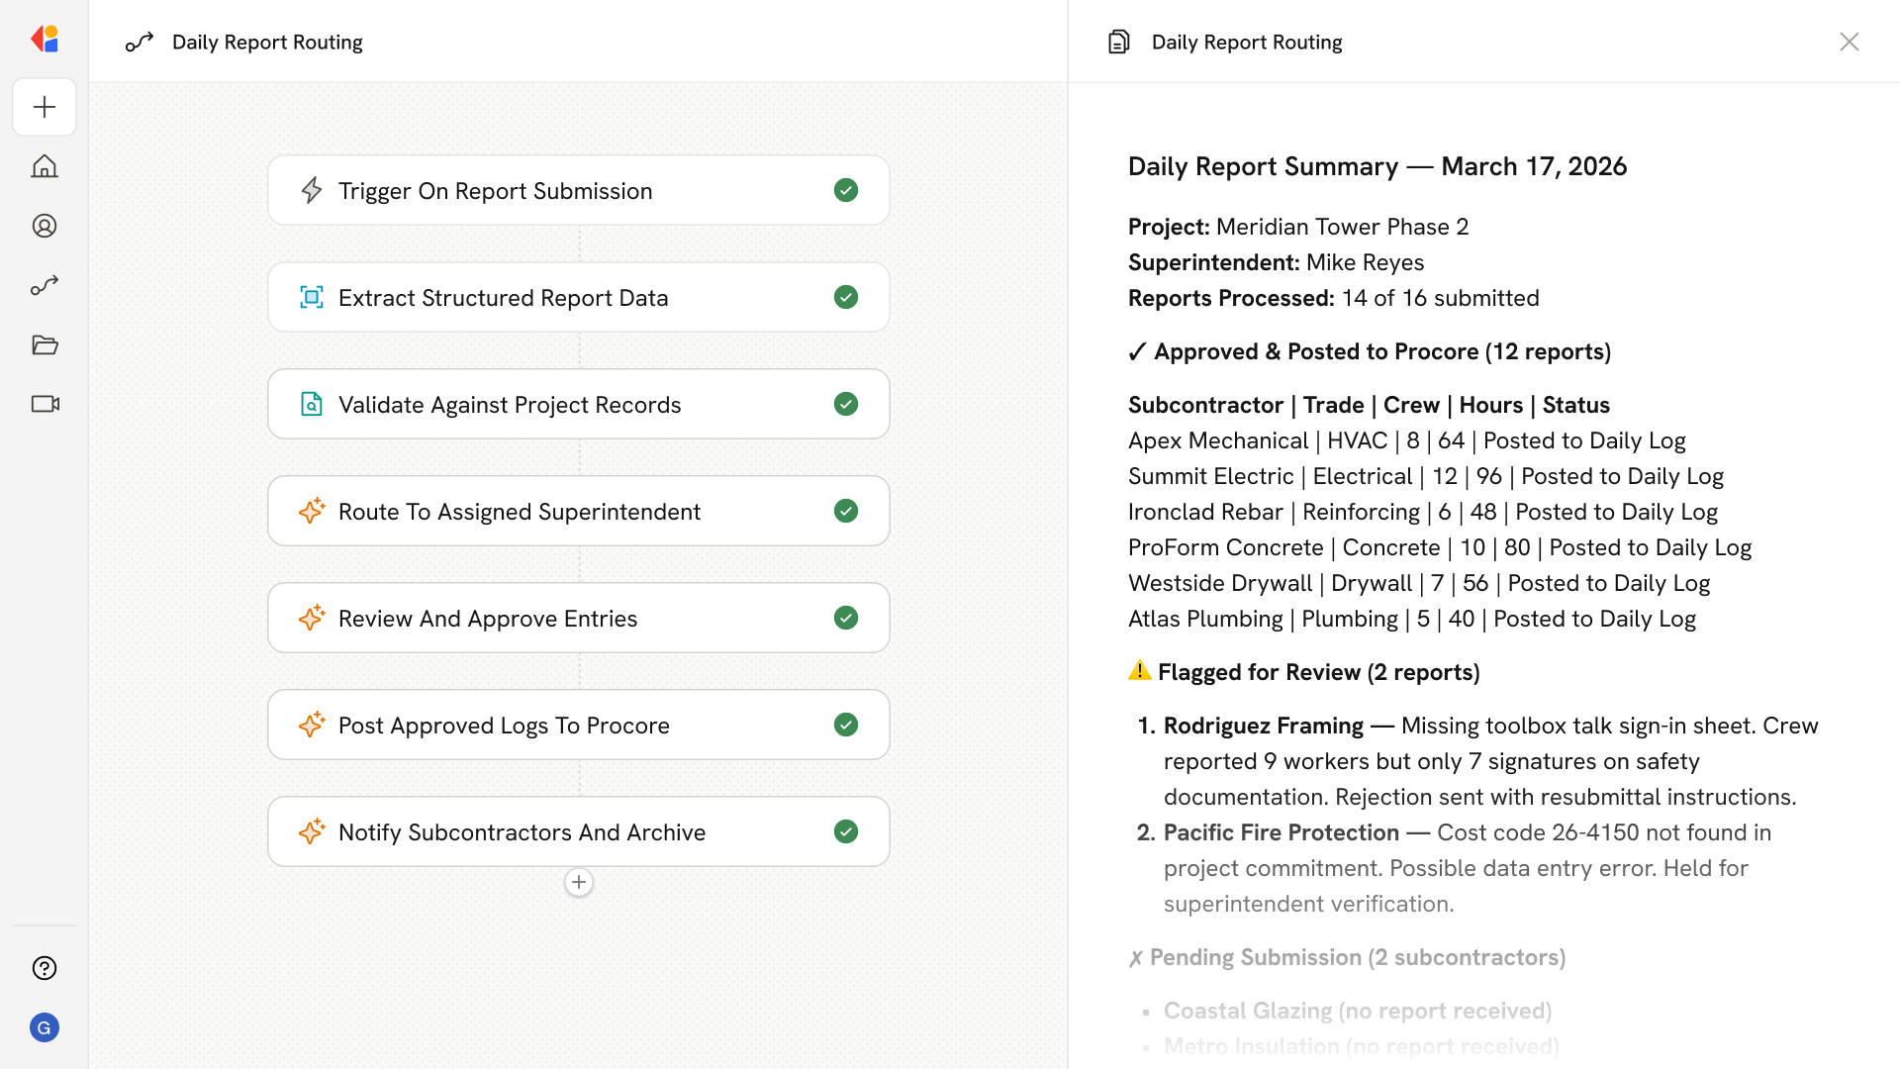Click green check on Validate Against Project Records
Screen dimensions: 1900x1069
point(845,404)
